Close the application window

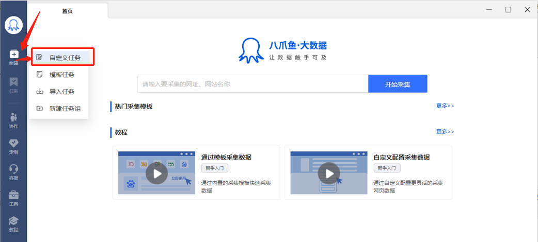click(x=527, y=10)
